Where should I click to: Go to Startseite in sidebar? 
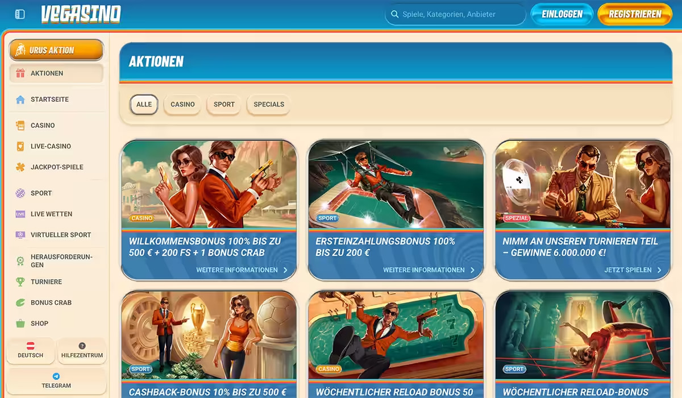[x=56, y=100]
